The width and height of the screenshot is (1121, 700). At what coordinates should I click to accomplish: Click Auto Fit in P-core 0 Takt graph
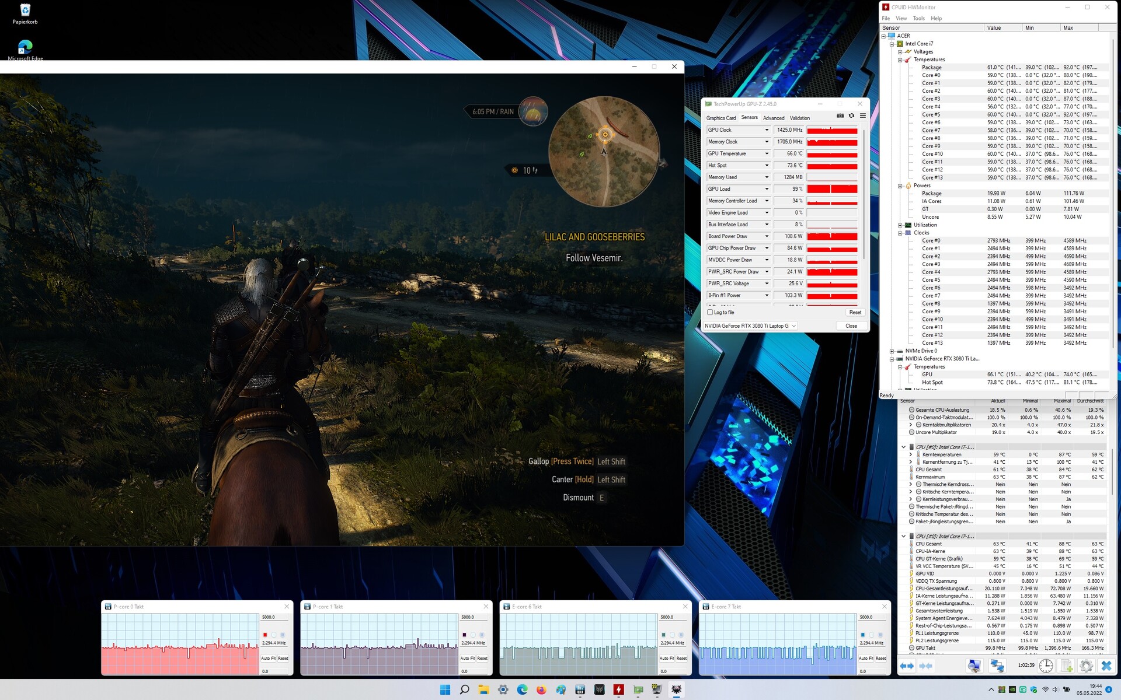[269, 658]
